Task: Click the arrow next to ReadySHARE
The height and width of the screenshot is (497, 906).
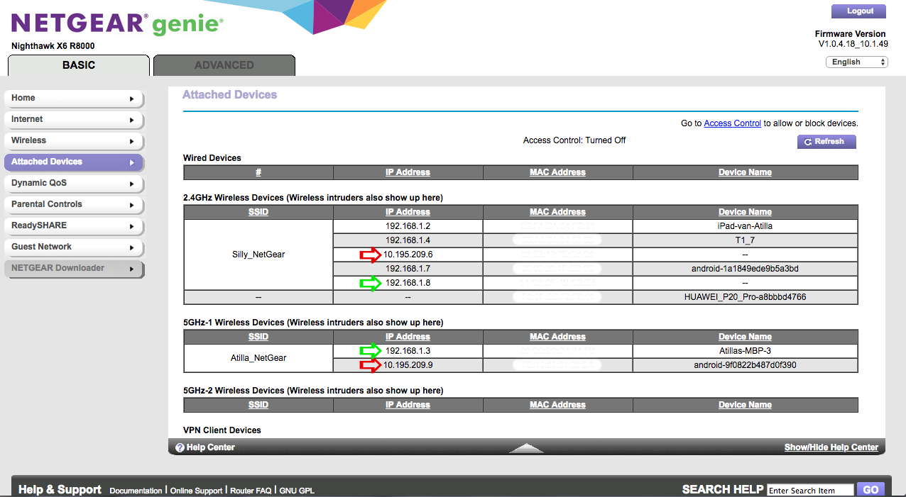Action: [x=131, y=226]
